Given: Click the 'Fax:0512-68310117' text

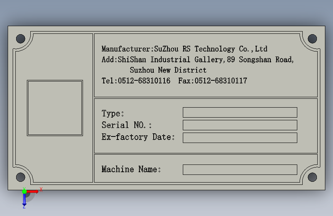Looking at the screenshot, I should (212, 81).
